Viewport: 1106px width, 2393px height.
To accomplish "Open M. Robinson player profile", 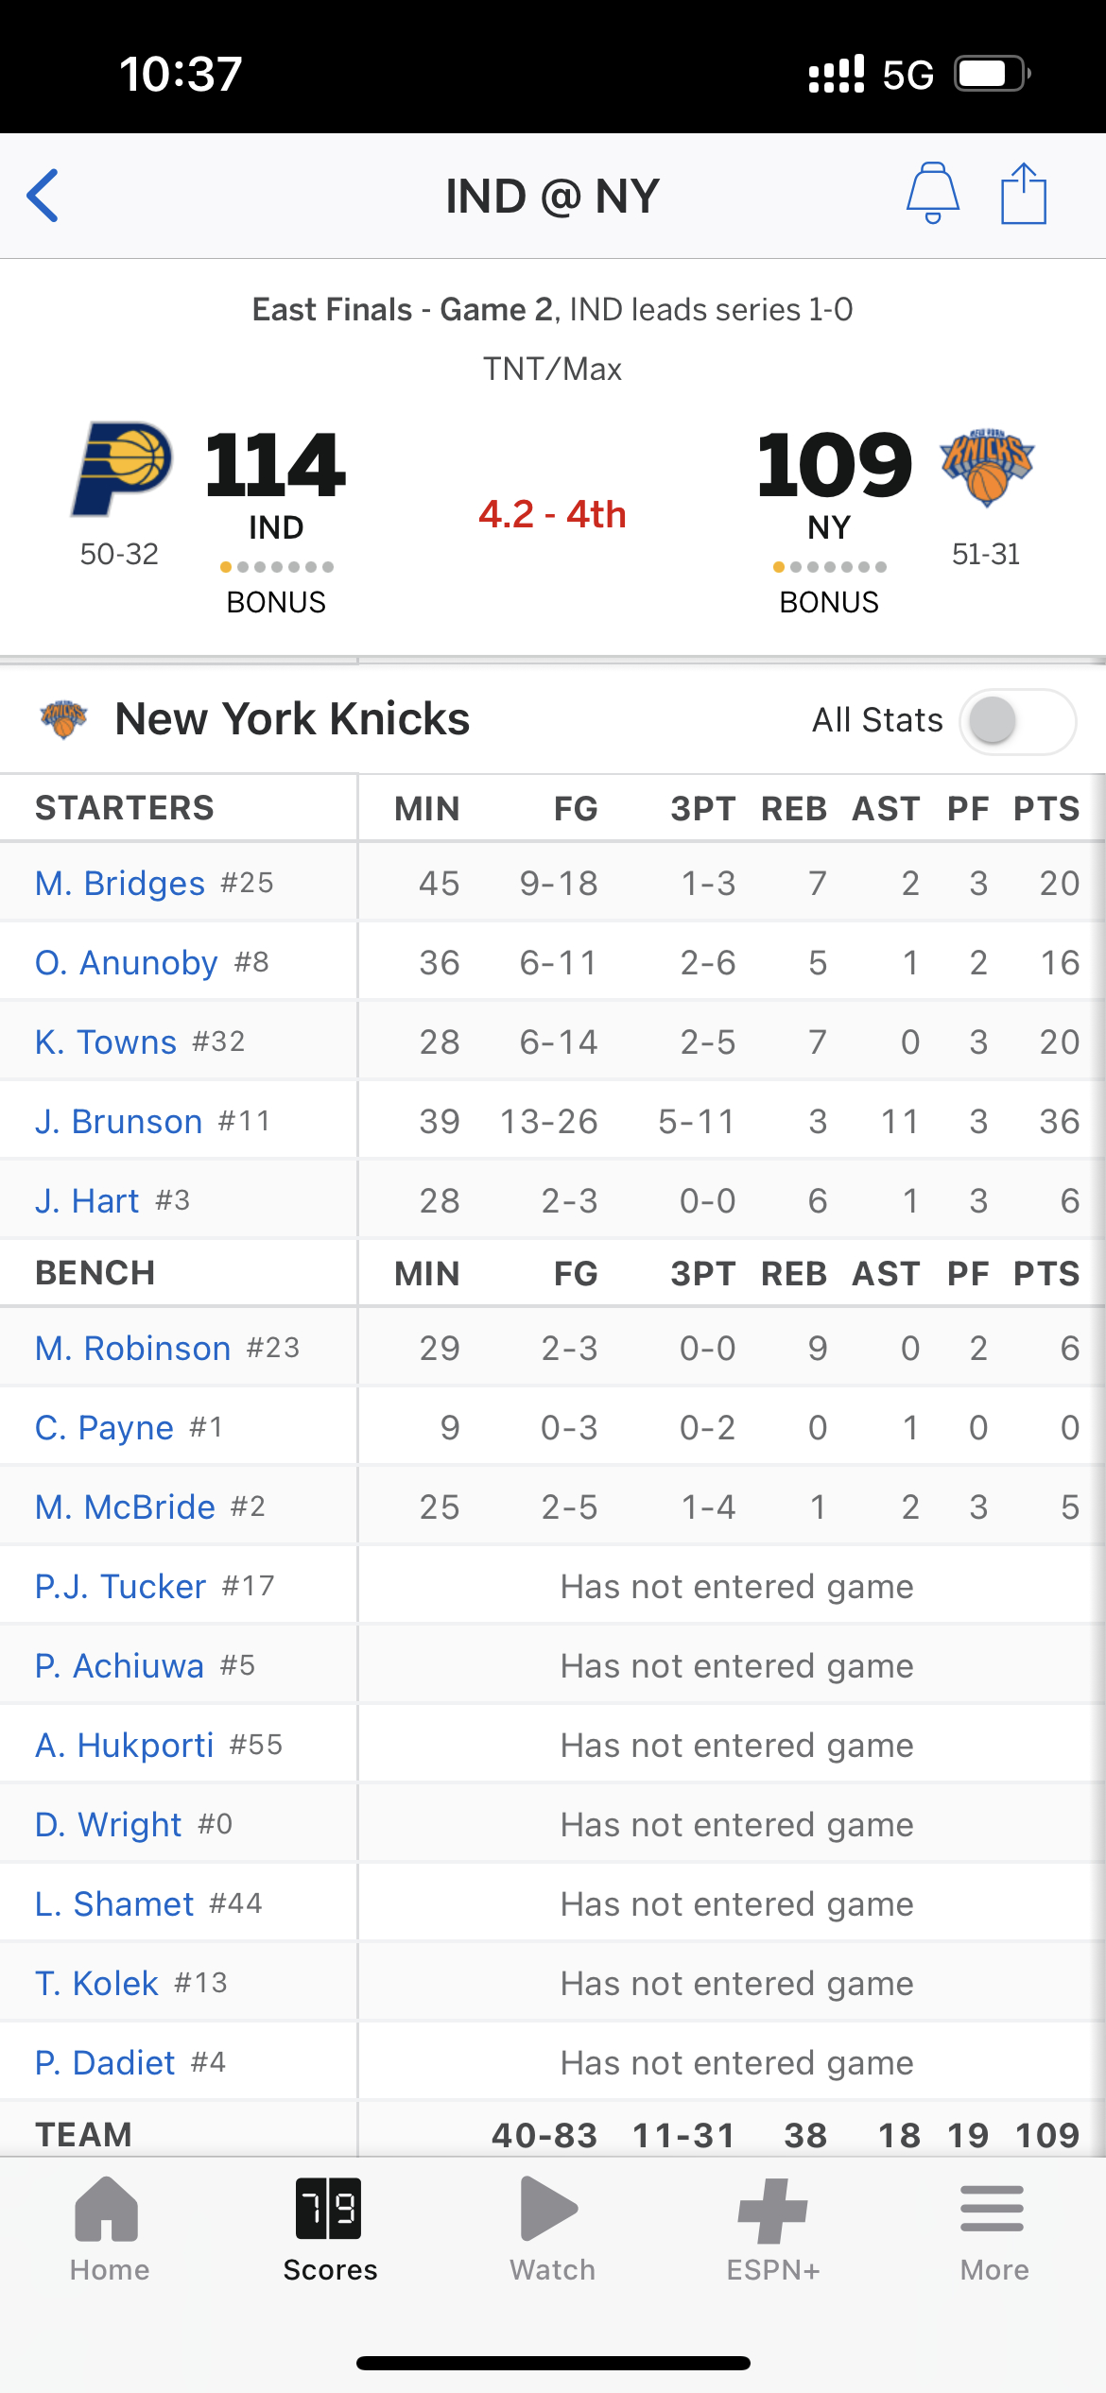I will (133, 1348).
